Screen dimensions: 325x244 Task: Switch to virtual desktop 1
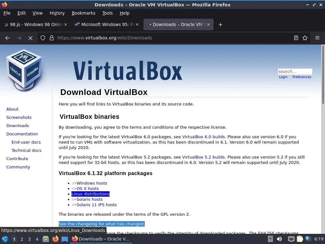click(x=14, y=239)
